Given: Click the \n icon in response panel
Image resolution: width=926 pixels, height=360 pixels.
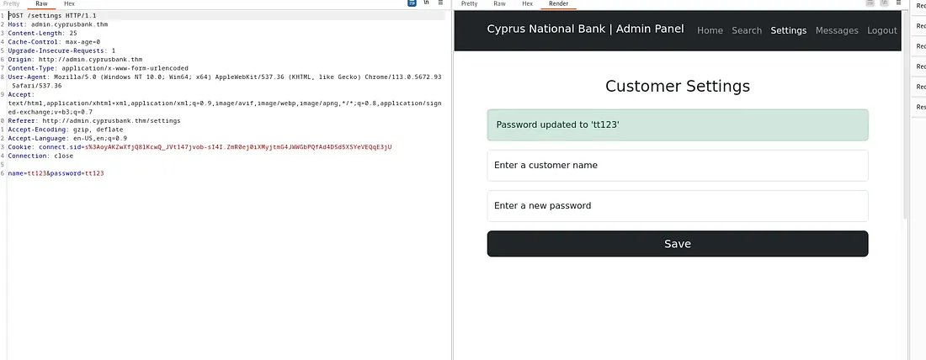Looking at the screenshot, I should [885, 3].
